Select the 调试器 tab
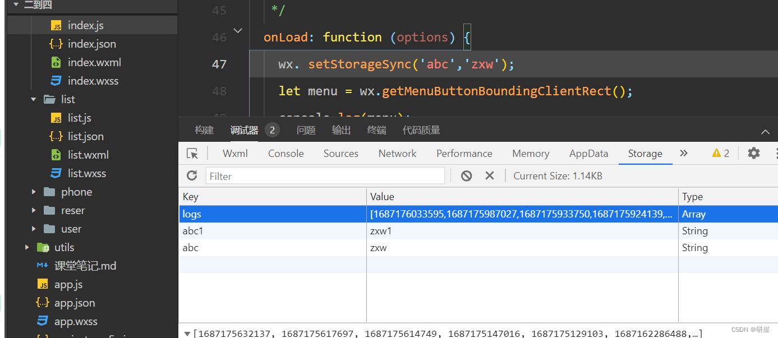The width and height of the screenshot is (778, 338). (x=245, y=130)
